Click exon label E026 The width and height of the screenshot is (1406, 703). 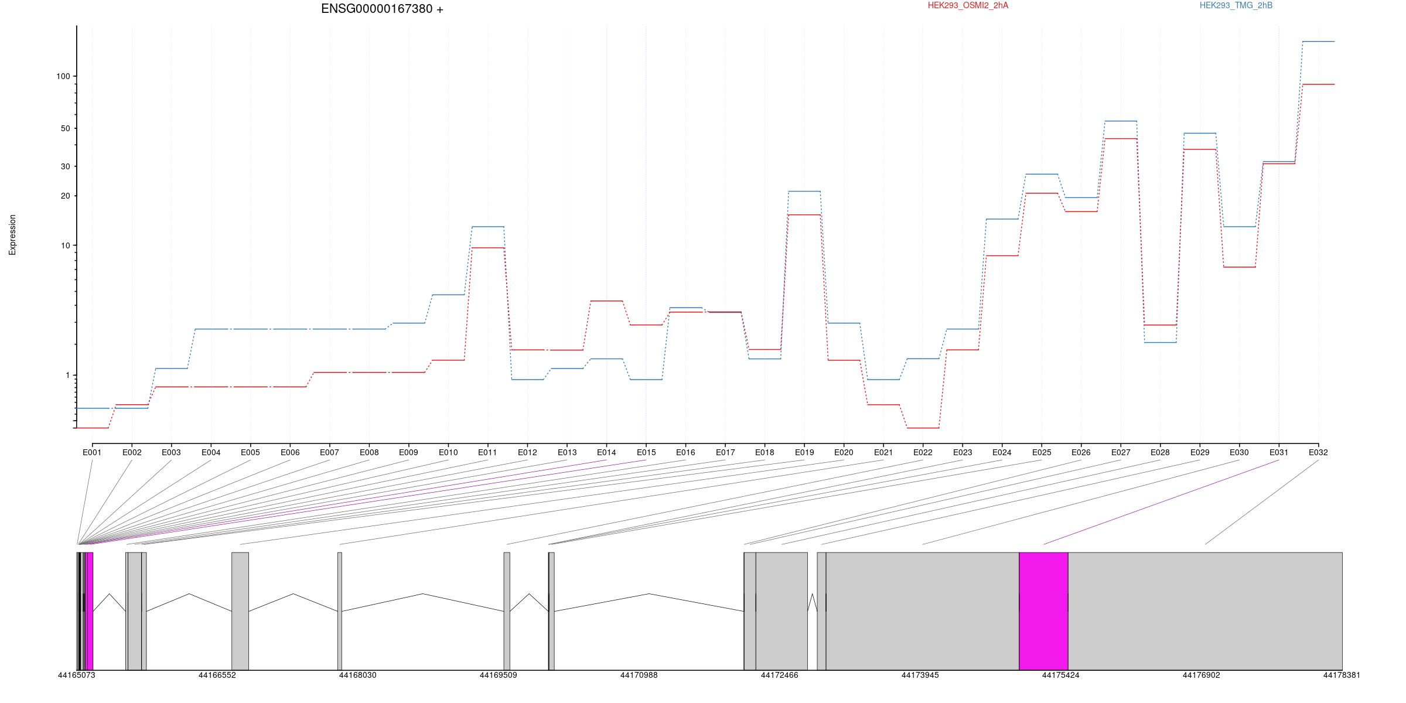[x=1081, y=452]
